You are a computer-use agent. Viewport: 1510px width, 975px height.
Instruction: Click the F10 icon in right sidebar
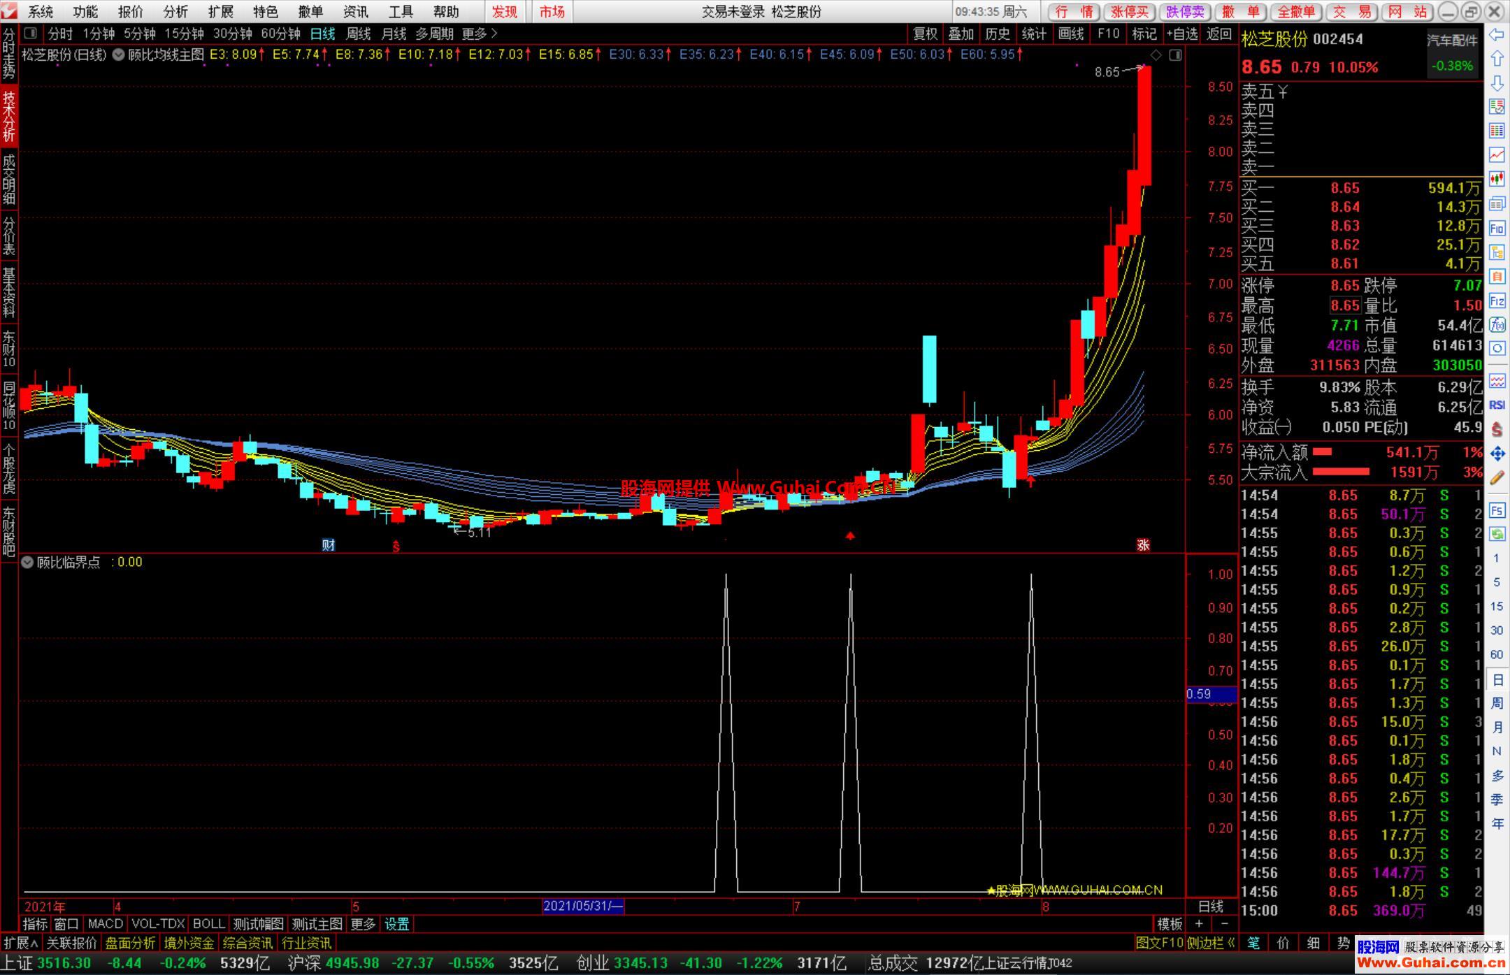tap(1497, 228)
